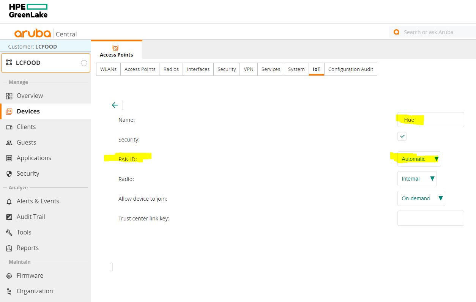Click the Access Points icon at top
This screenshot has height=302, width=476.
pos(116,48)
